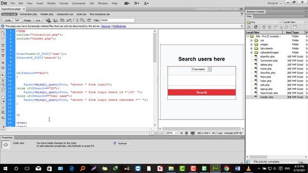308x173 pixels.
Task: Open the File Management toolbar icon
Action: tap(62, 20)
